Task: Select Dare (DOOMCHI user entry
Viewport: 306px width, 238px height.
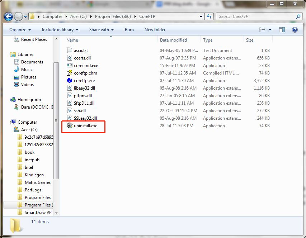Action: point(37,107)
